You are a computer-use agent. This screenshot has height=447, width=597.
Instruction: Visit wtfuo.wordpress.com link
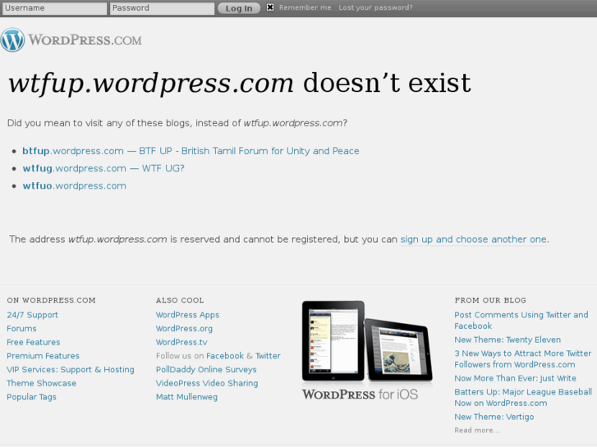74,185
